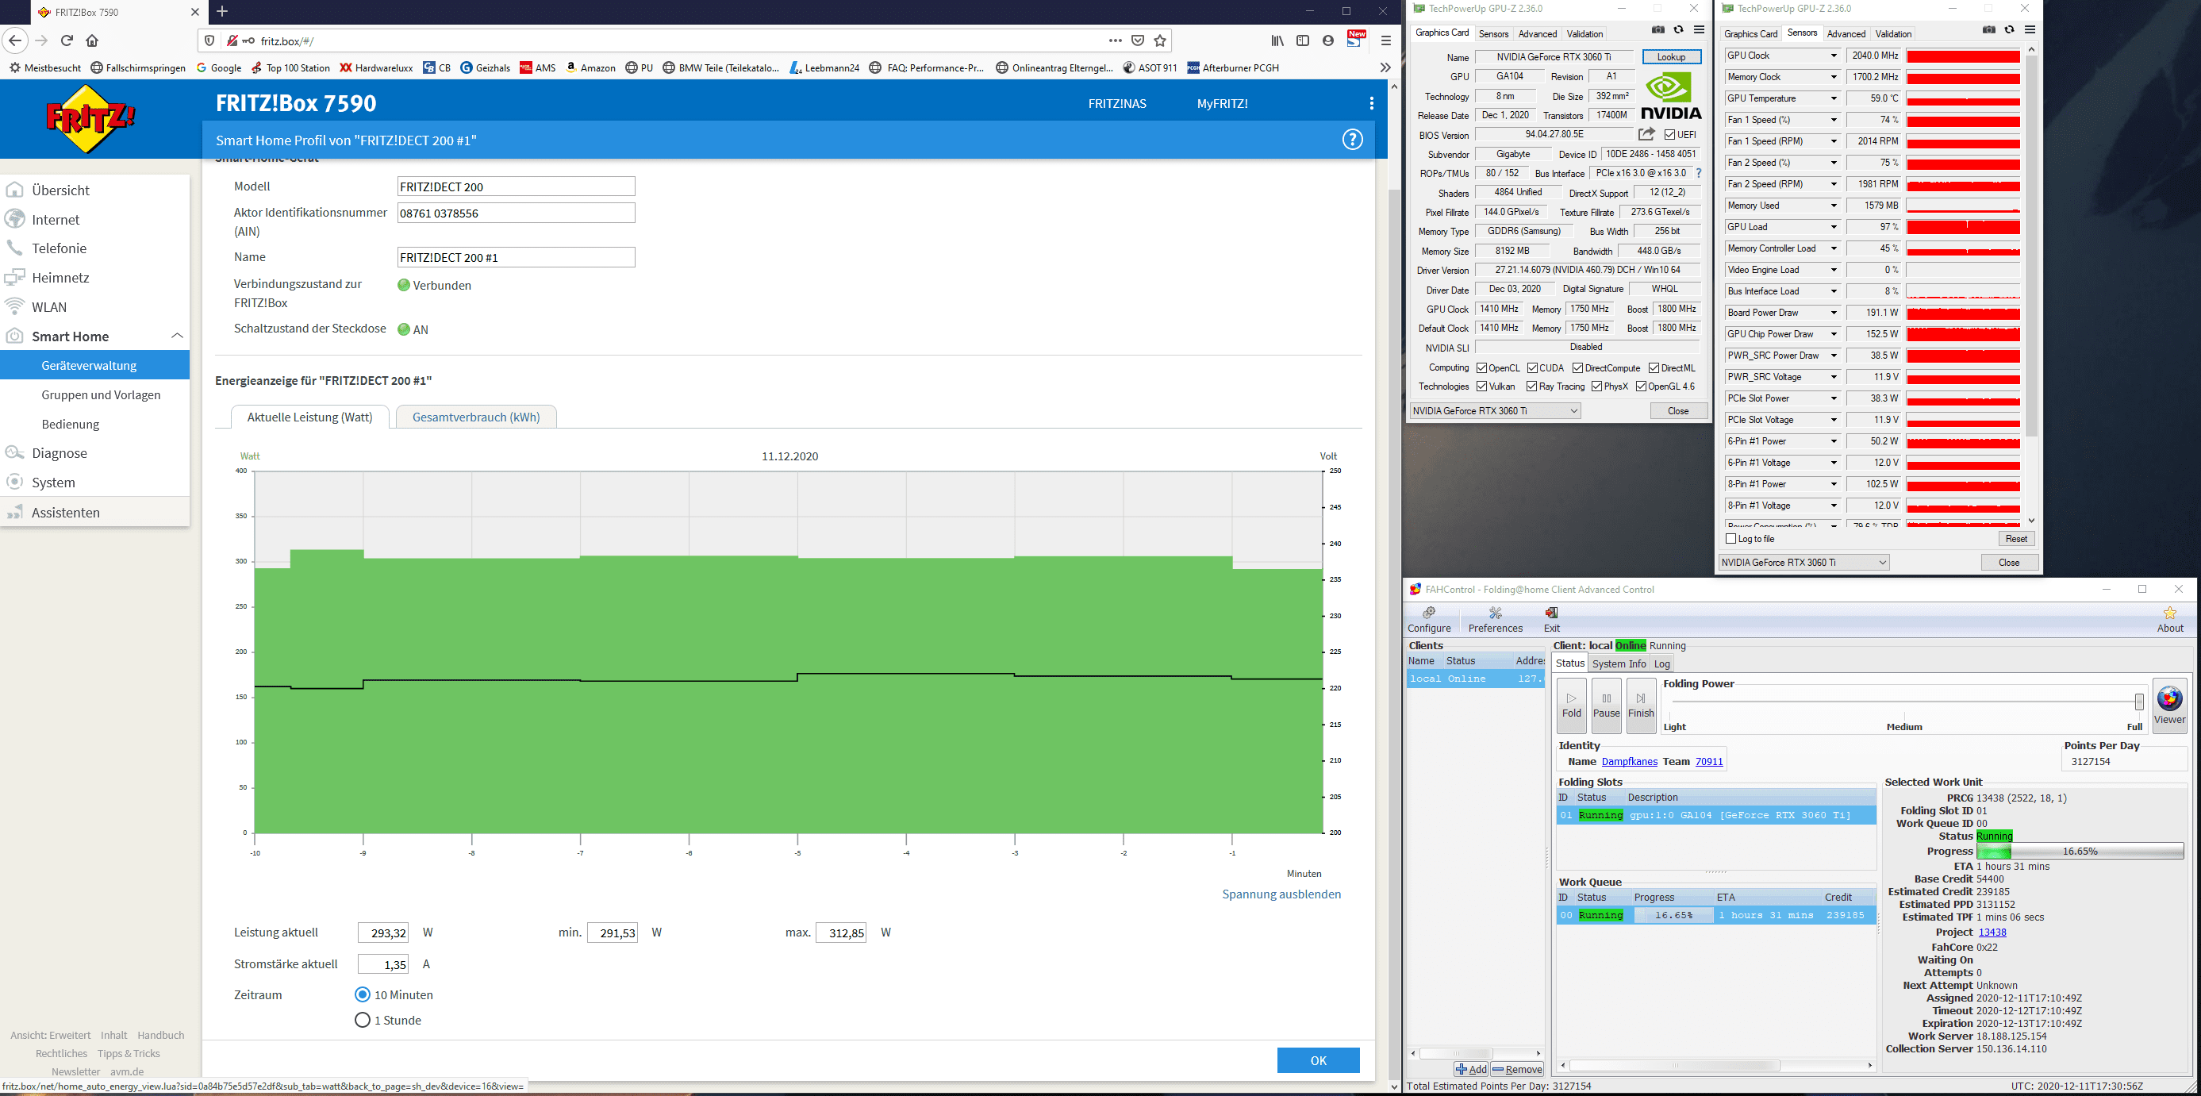This screenshot has width=2201, height=1096.
Task: Open hamburger menu in left GPU-Z window
Action: [x=1699, y=30]
